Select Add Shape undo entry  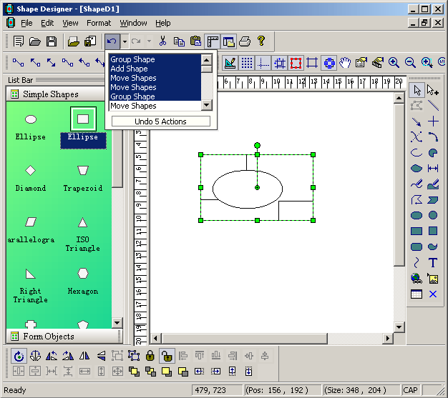coord(155,69)
